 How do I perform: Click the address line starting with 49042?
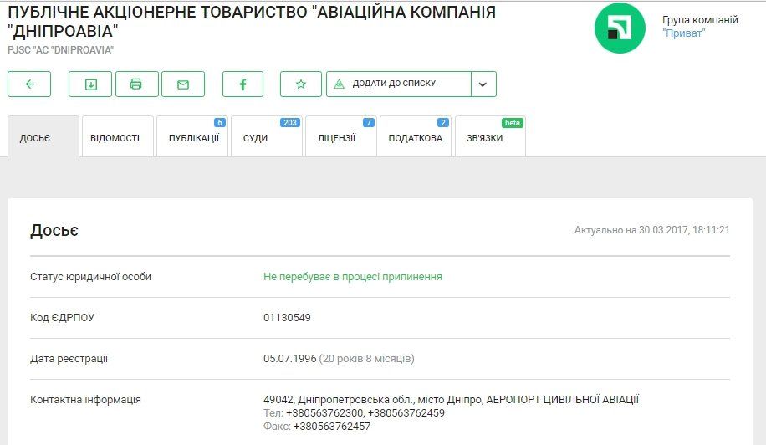coord(451,400)
